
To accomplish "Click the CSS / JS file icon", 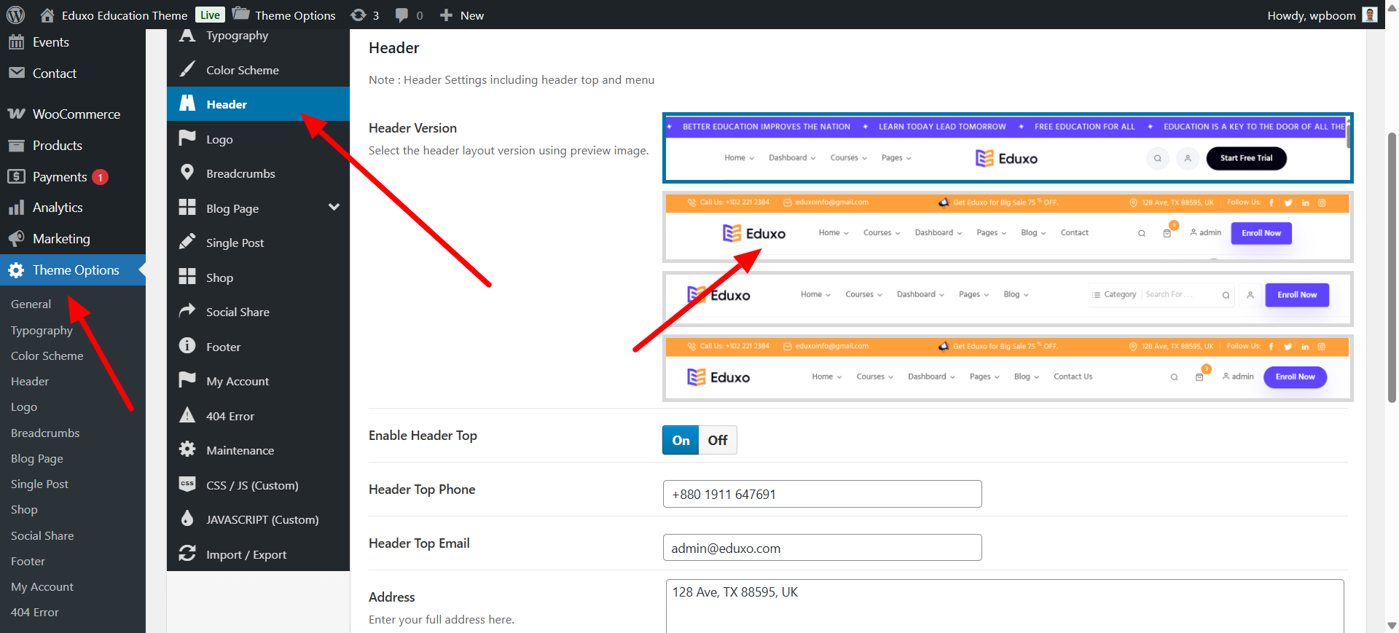I will (x=187, y=484).
